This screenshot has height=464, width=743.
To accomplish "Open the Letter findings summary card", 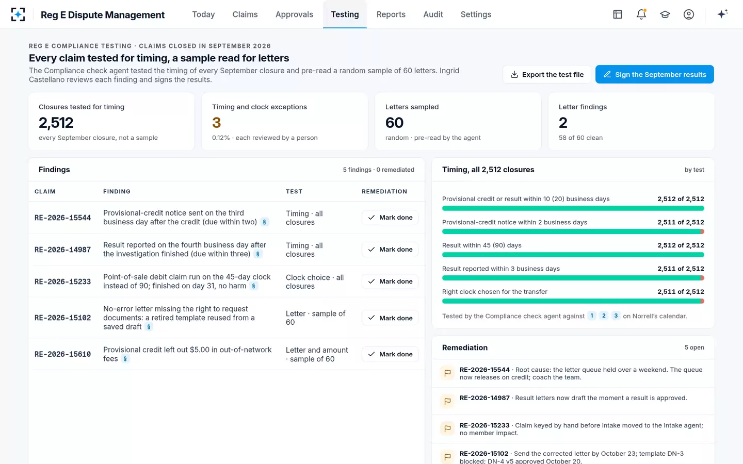I will point(632,122).
